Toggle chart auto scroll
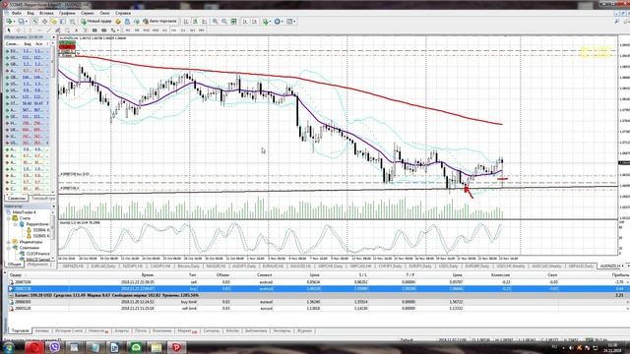630x354 pixels. tap(245, 22)
